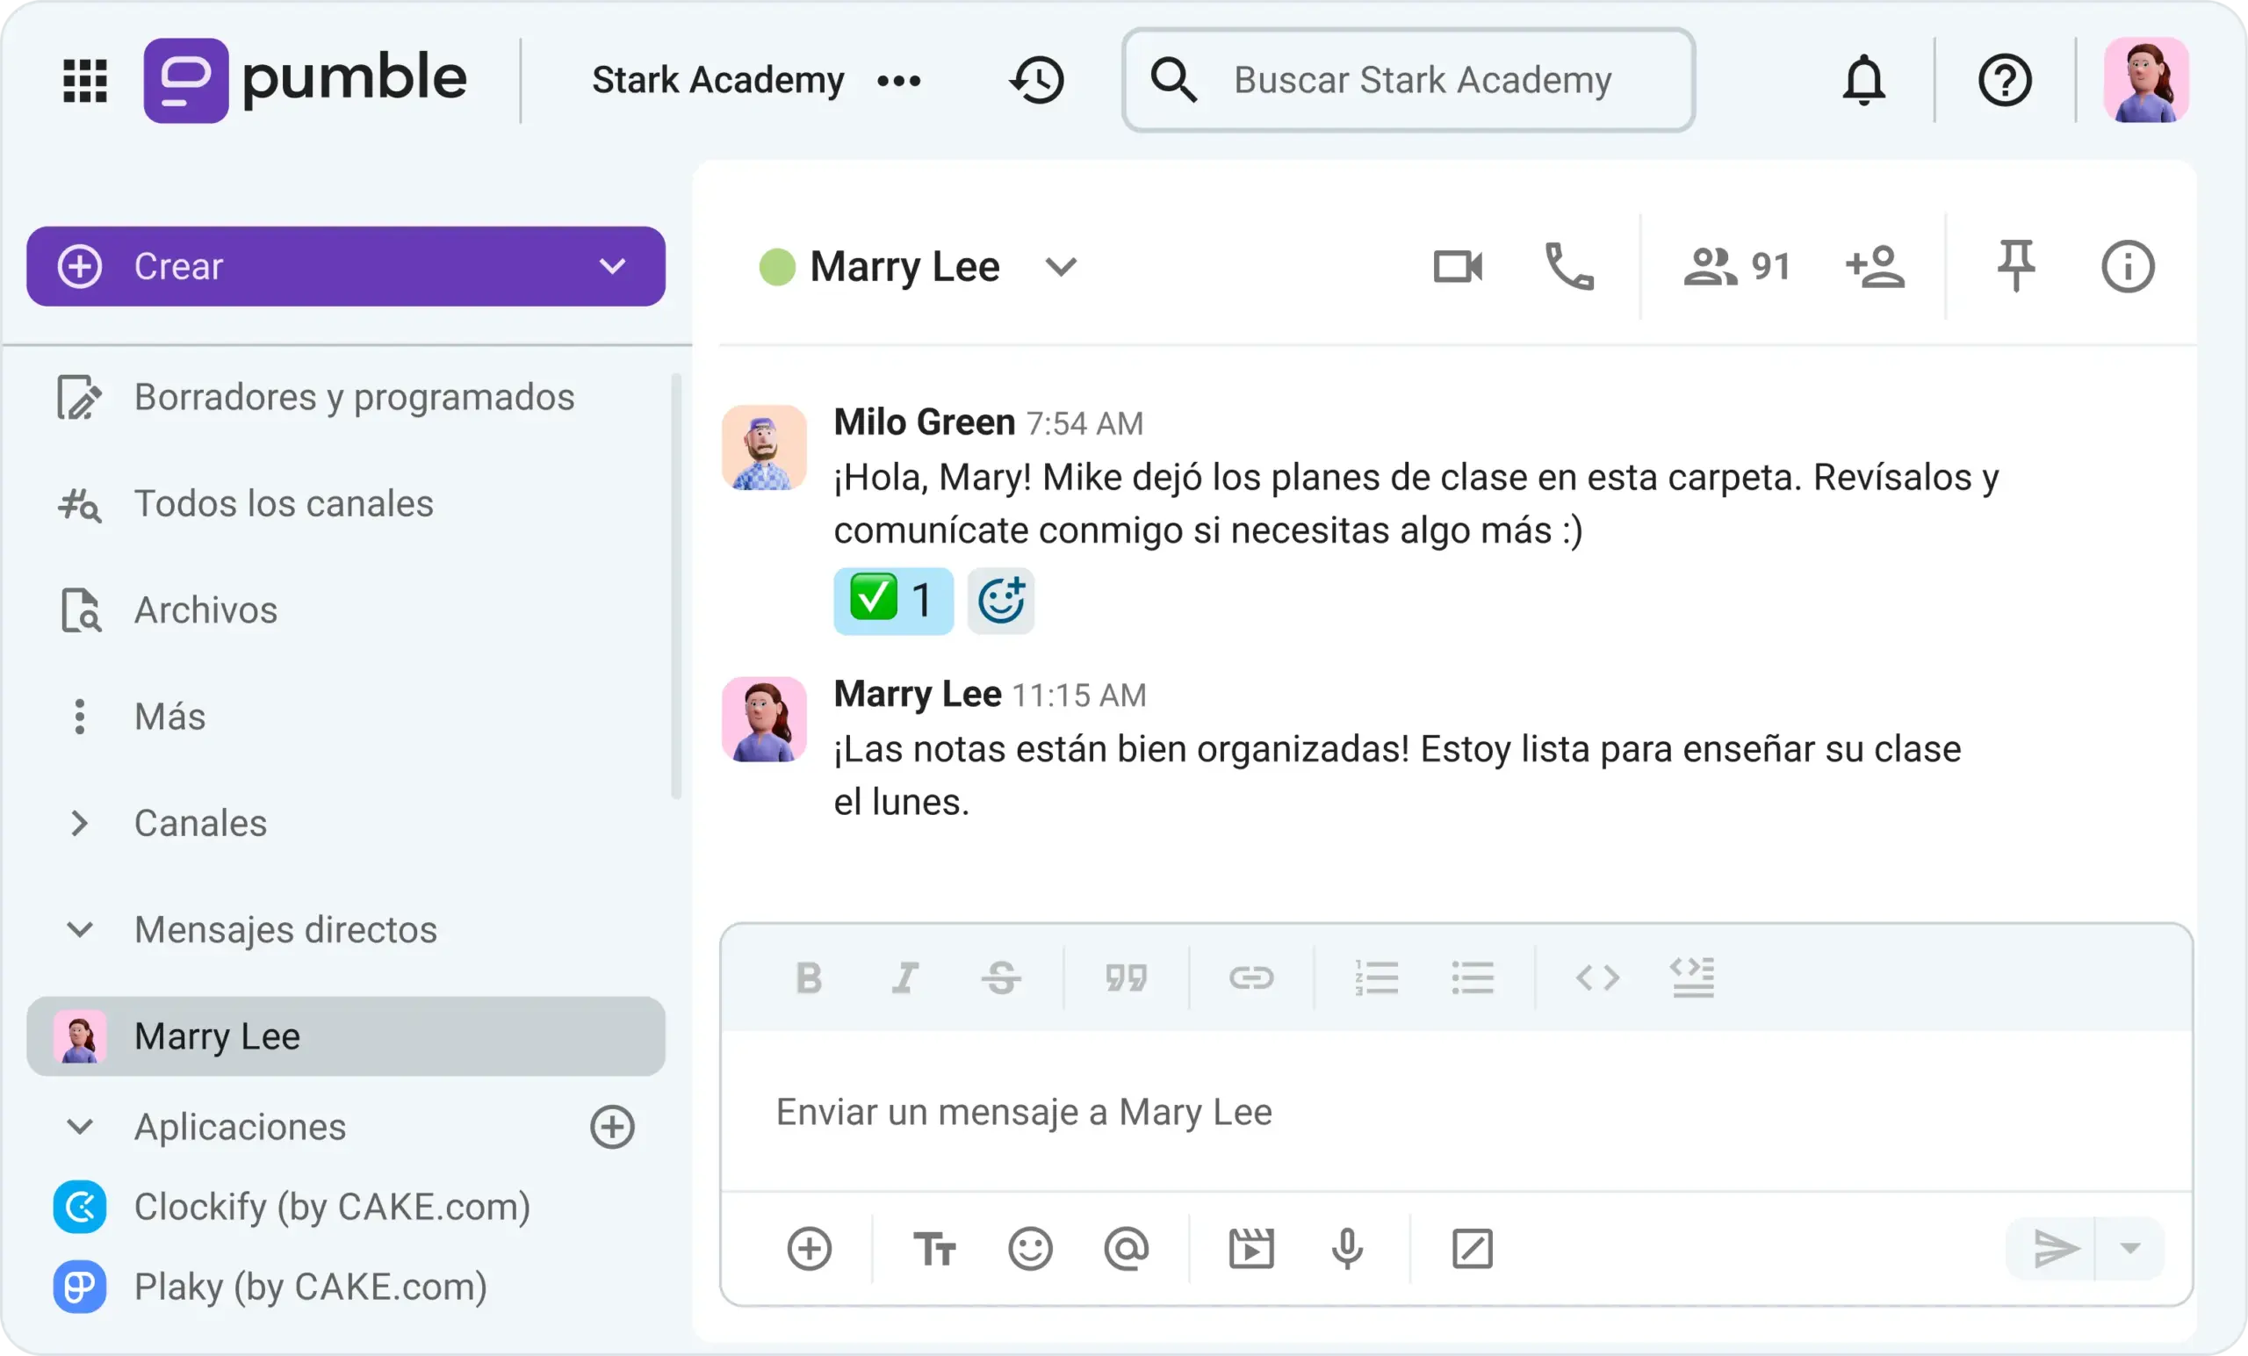The image size is (2248, 1356).
Task: Toggle the checkmark reaction on Milo's message
Action: tap(893, 602)
